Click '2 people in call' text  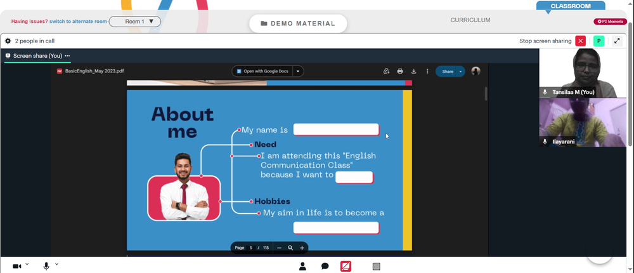(x=35, y=41)
